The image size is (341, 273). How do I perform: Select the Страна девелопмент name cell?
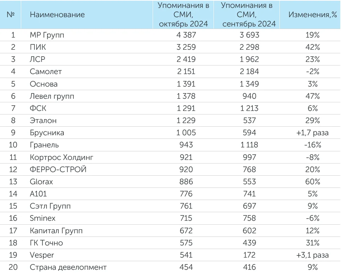coord(68,267)
